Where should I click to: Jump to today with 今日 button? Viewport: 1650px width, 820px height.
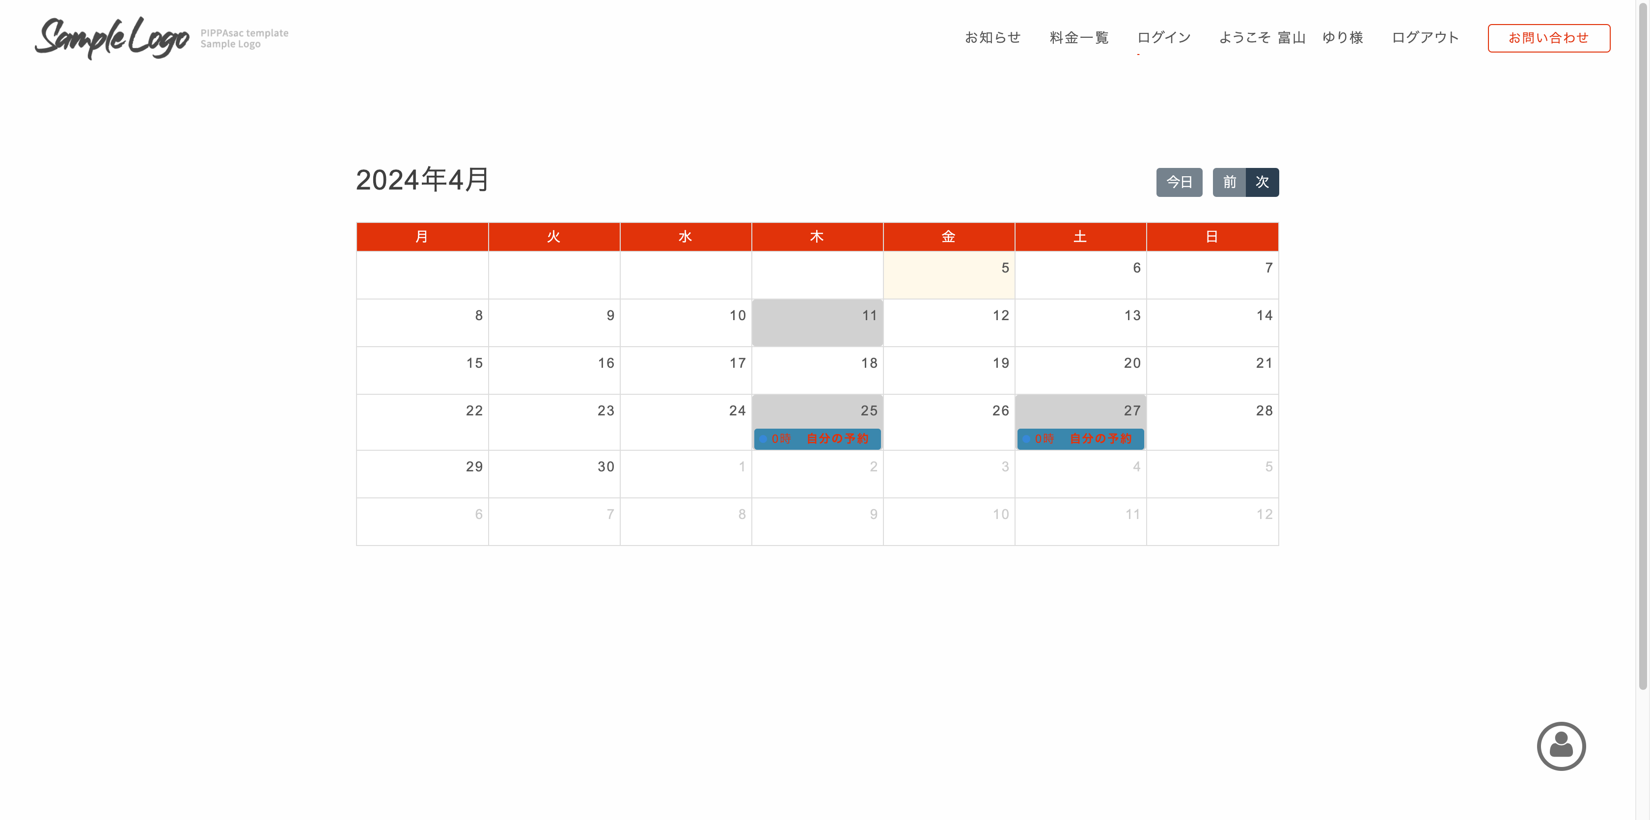coord(1179,182)
